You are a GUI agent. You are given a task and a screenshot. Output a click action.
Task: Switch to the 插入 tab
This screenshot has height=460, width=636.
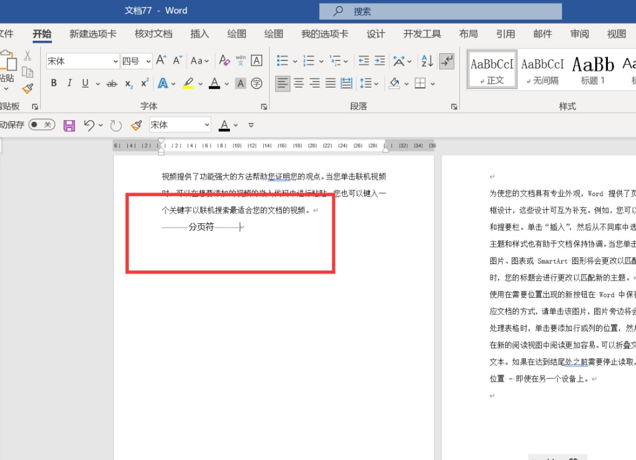pyautogui.click(x=200, y=34)
